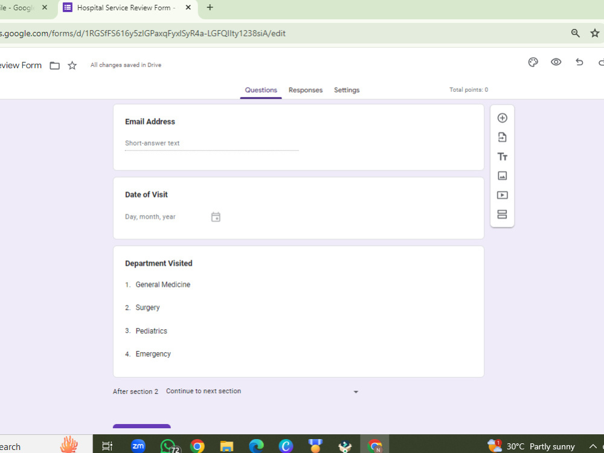Select the Surgery option
This screenshot has height=453, width=604.
147,308
